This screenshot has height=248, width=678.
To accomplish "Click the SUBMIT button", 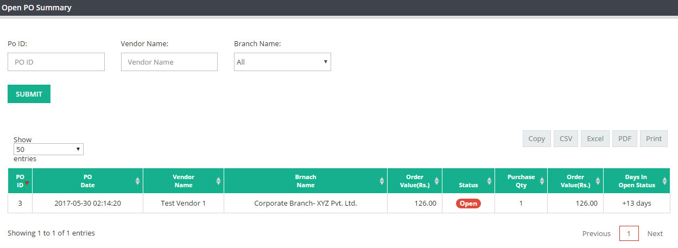I will tap(29, 94).
